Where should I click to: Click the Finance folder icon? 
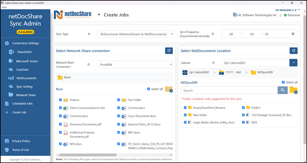pos(66,100)
